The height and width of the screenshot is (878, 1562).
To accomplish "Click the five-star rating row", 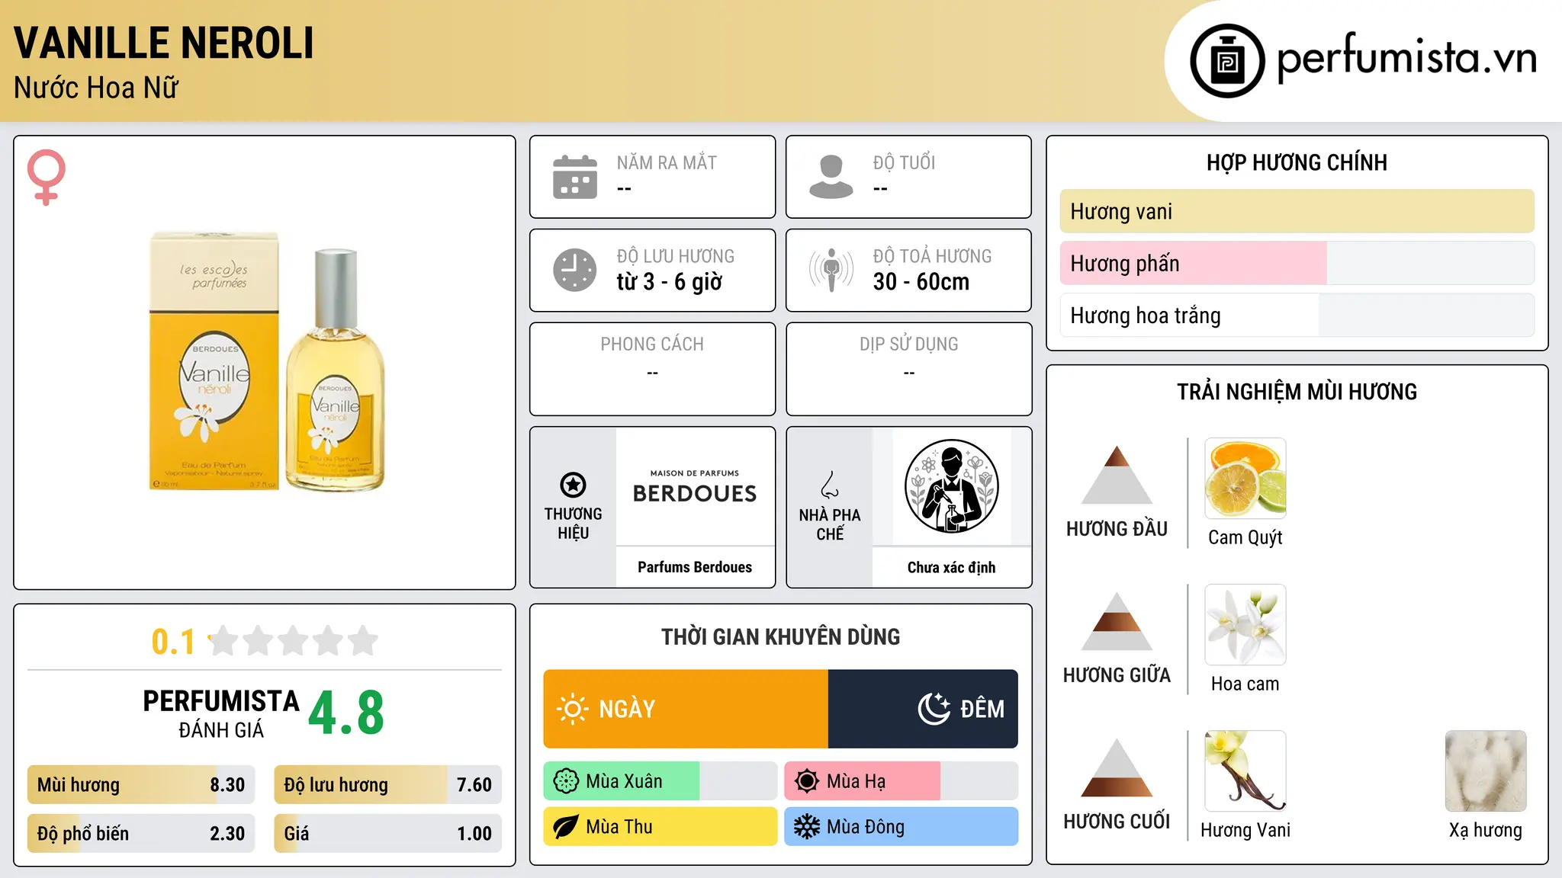I will [293, 641].
